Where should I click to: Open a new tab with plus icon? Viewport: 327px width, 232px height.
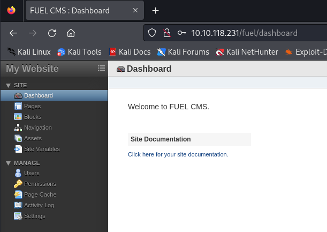click(x=155, y=10)
